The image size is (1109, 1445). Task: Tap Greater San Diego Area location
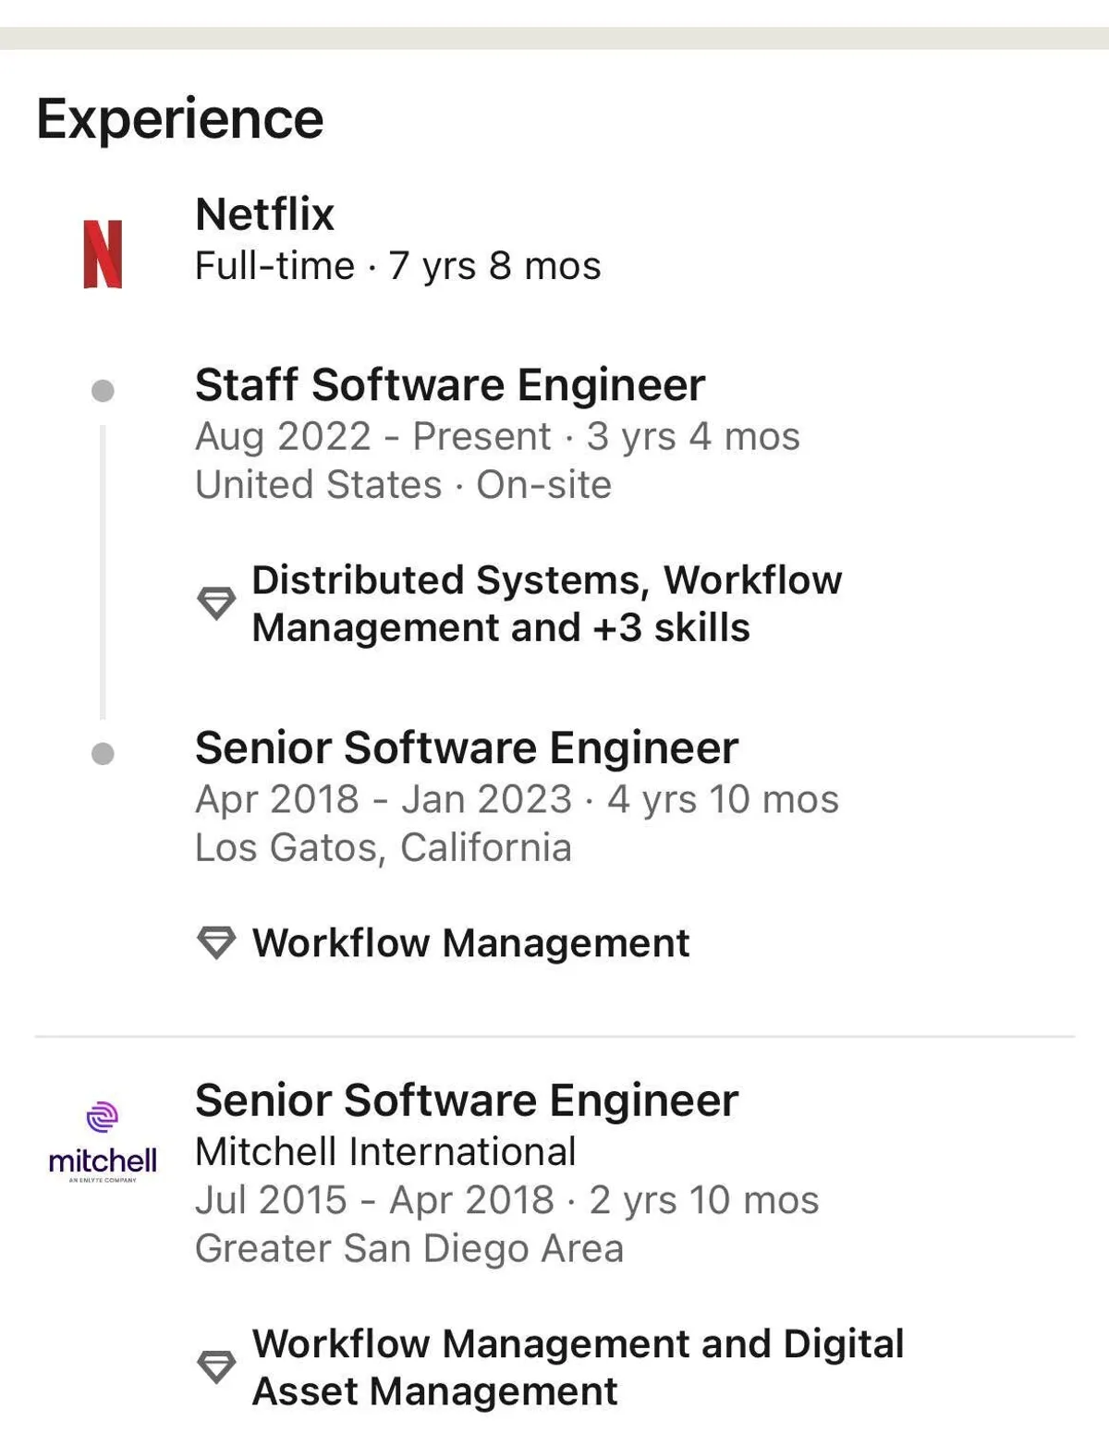pos(408,1248)
